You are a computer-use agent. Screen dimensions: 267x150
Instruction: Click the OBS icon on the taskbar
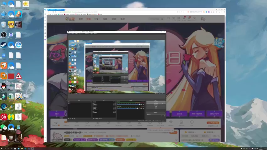point(32,149)
